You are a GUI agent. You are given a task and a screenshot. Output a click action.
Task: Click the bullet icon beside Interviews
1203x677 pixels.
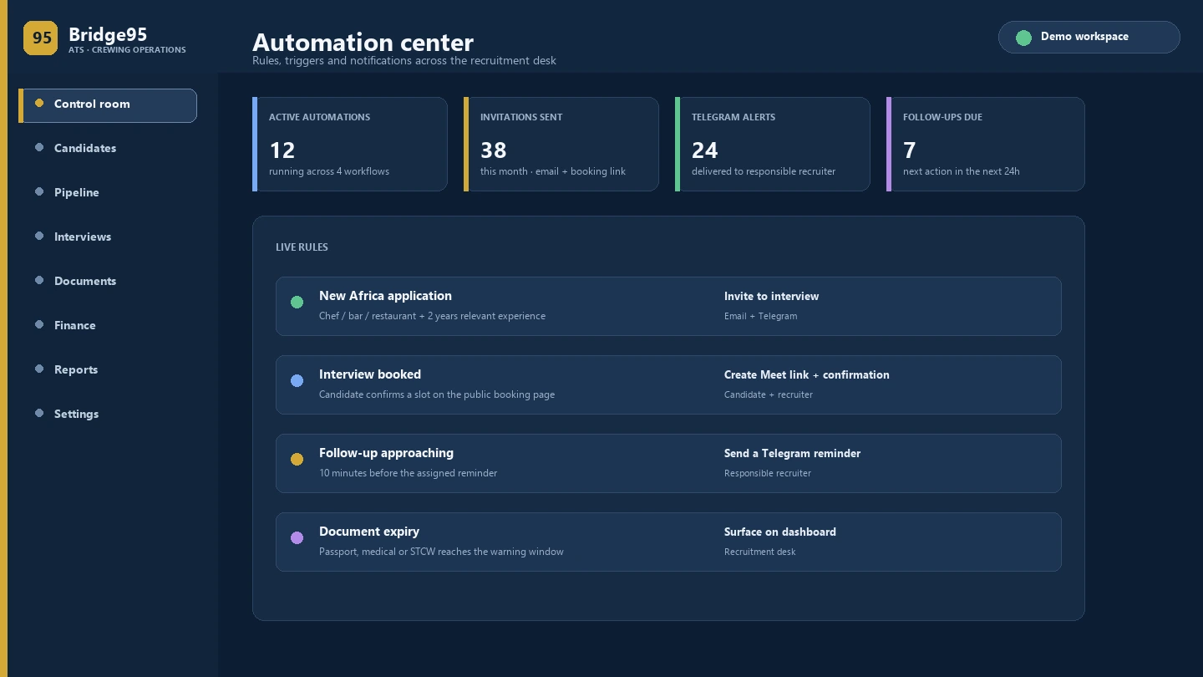[x=39, y=237]
